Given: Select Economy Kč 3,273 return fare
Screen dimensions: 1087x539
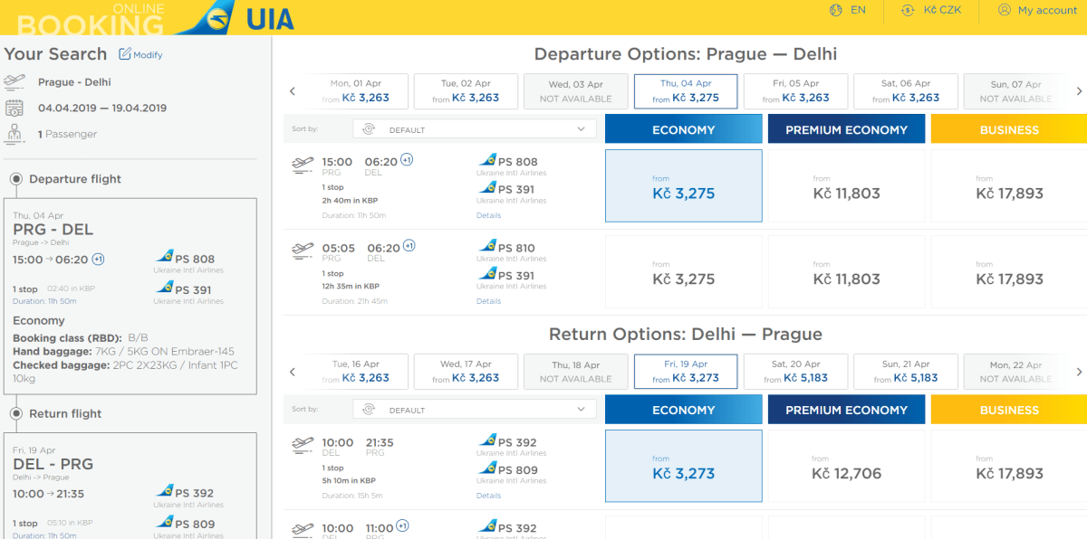Looking at the screenshot, I should click(683, 467).
